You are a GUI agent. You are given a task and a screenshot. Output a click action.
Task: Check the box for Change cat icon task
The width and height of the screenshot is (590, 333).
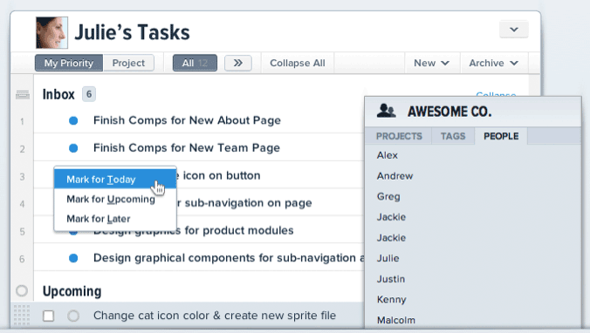(x=49, y=316)
